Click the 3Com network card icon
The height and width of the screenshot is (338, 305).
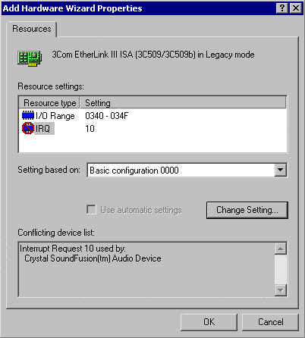coord(30,58)
